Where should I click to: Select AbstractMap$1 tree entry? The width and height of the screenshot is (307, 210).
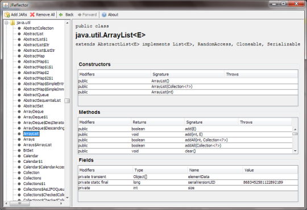pos(36,61)
